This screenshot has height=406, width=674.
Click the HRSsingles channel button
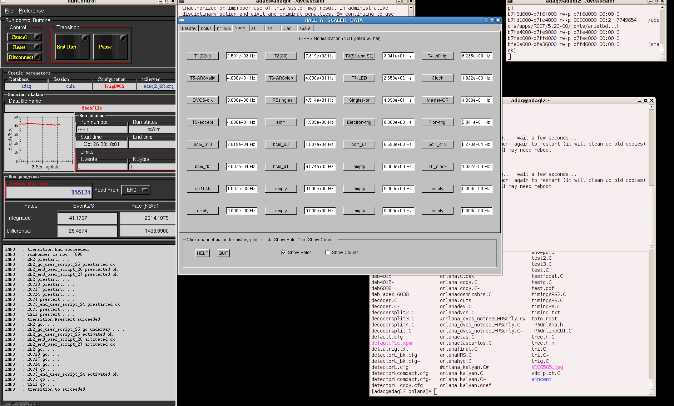point(281,100)
